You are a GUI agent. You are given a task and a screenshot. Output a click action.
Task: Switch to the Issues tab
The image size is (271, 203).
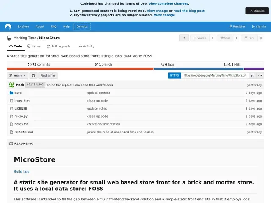point(34,46)
